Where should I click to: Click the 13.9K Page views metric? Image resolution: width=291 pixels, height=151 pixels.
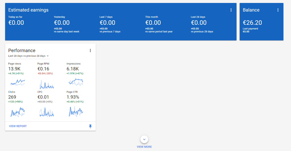[15, 69]
